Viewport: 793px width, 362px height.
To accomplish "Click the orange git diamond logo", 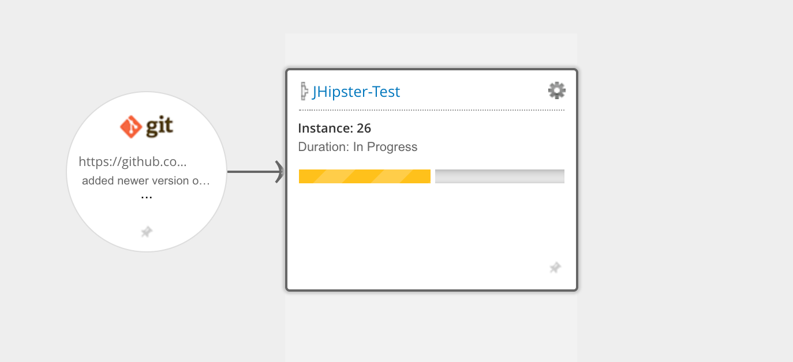I will pos(131,127).
